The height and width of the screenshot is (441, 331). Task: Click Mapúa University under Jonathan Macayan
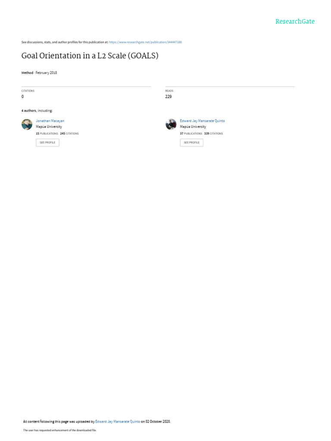(49, 127)
